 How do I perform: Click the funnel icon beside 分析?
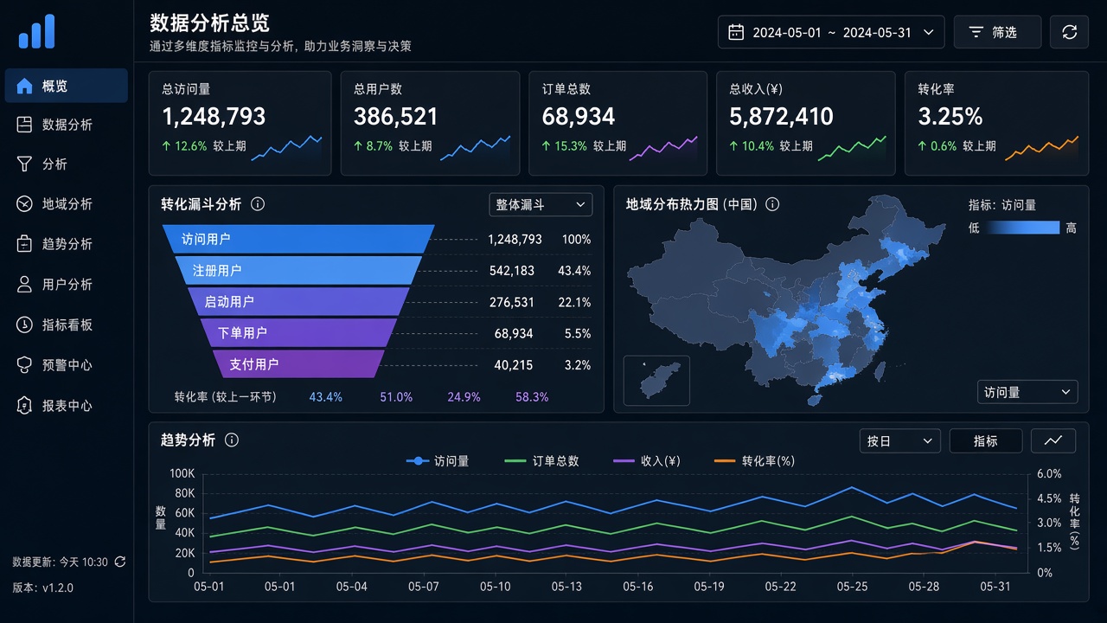tap(24, 164)
